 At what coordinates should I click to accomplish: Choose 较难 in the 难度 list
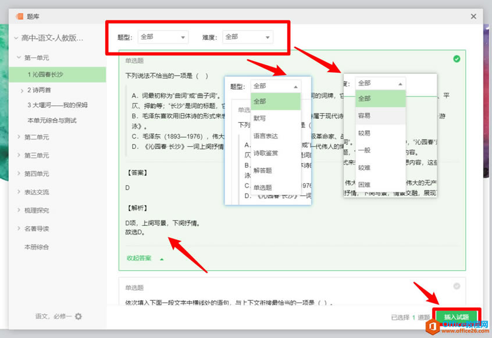(x=380, y=168)
